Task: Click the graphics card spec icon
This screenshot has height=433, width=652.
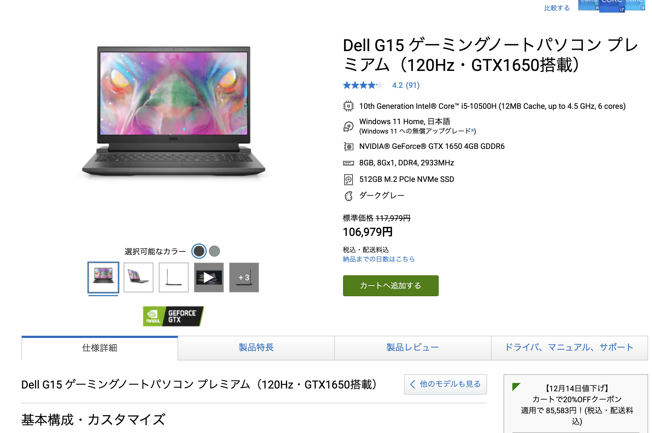Action: [348, 146]
